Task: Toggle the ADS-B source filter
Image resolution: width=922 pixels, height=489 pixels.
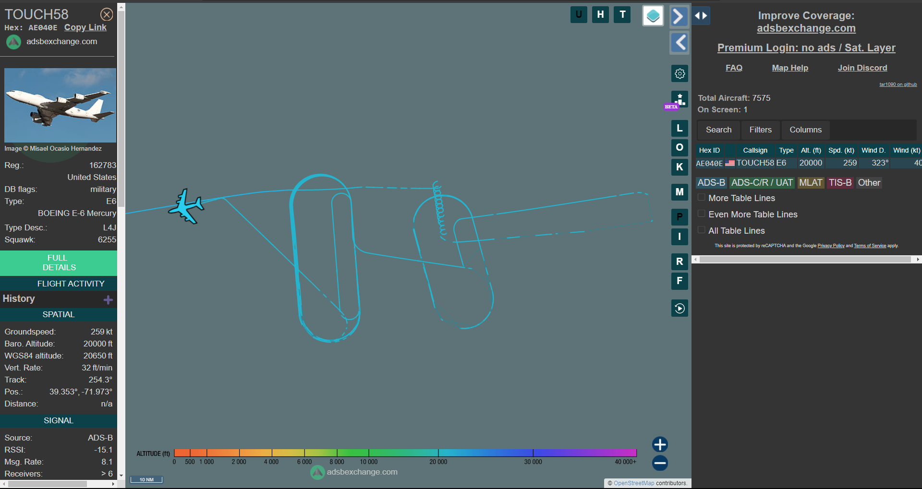Action: (711, 183)
